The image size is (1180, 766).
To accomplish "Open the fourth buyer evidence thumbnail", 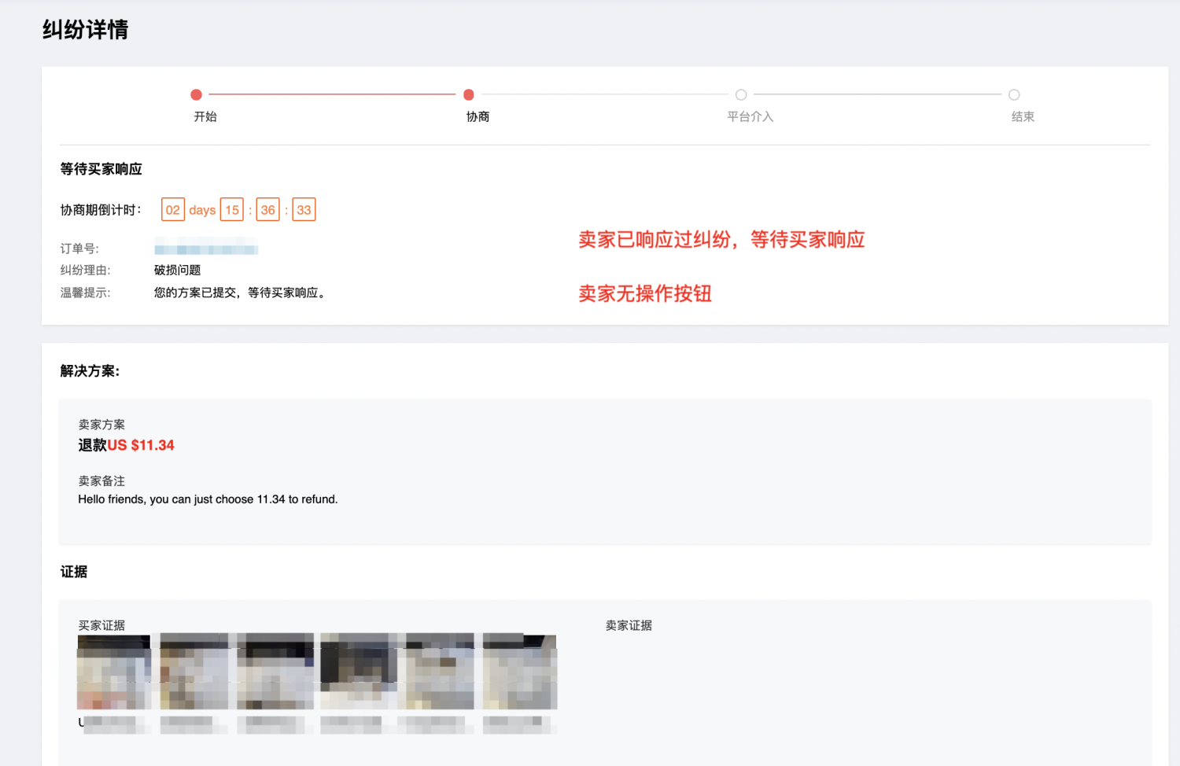I will coord(358,672).
